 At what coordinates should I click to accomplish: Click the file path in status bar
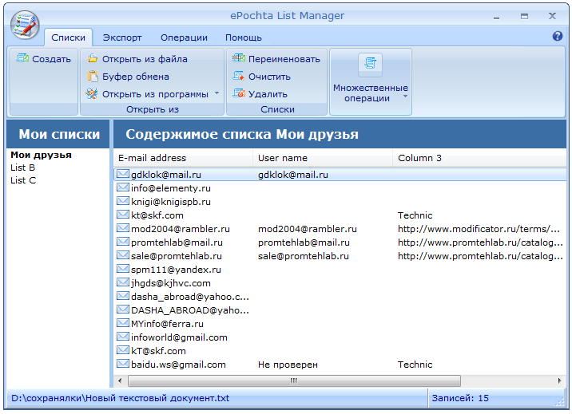[121, 398]
